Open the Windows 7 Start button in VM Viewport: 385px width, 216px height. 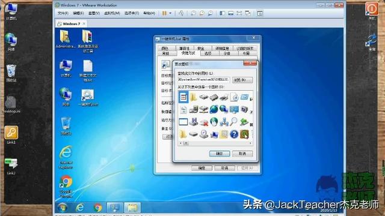pos(63,208)
